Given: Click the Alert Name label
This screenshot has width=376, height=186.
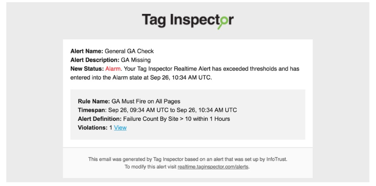Looking at the screenshot, I should (x=87, y=51).
